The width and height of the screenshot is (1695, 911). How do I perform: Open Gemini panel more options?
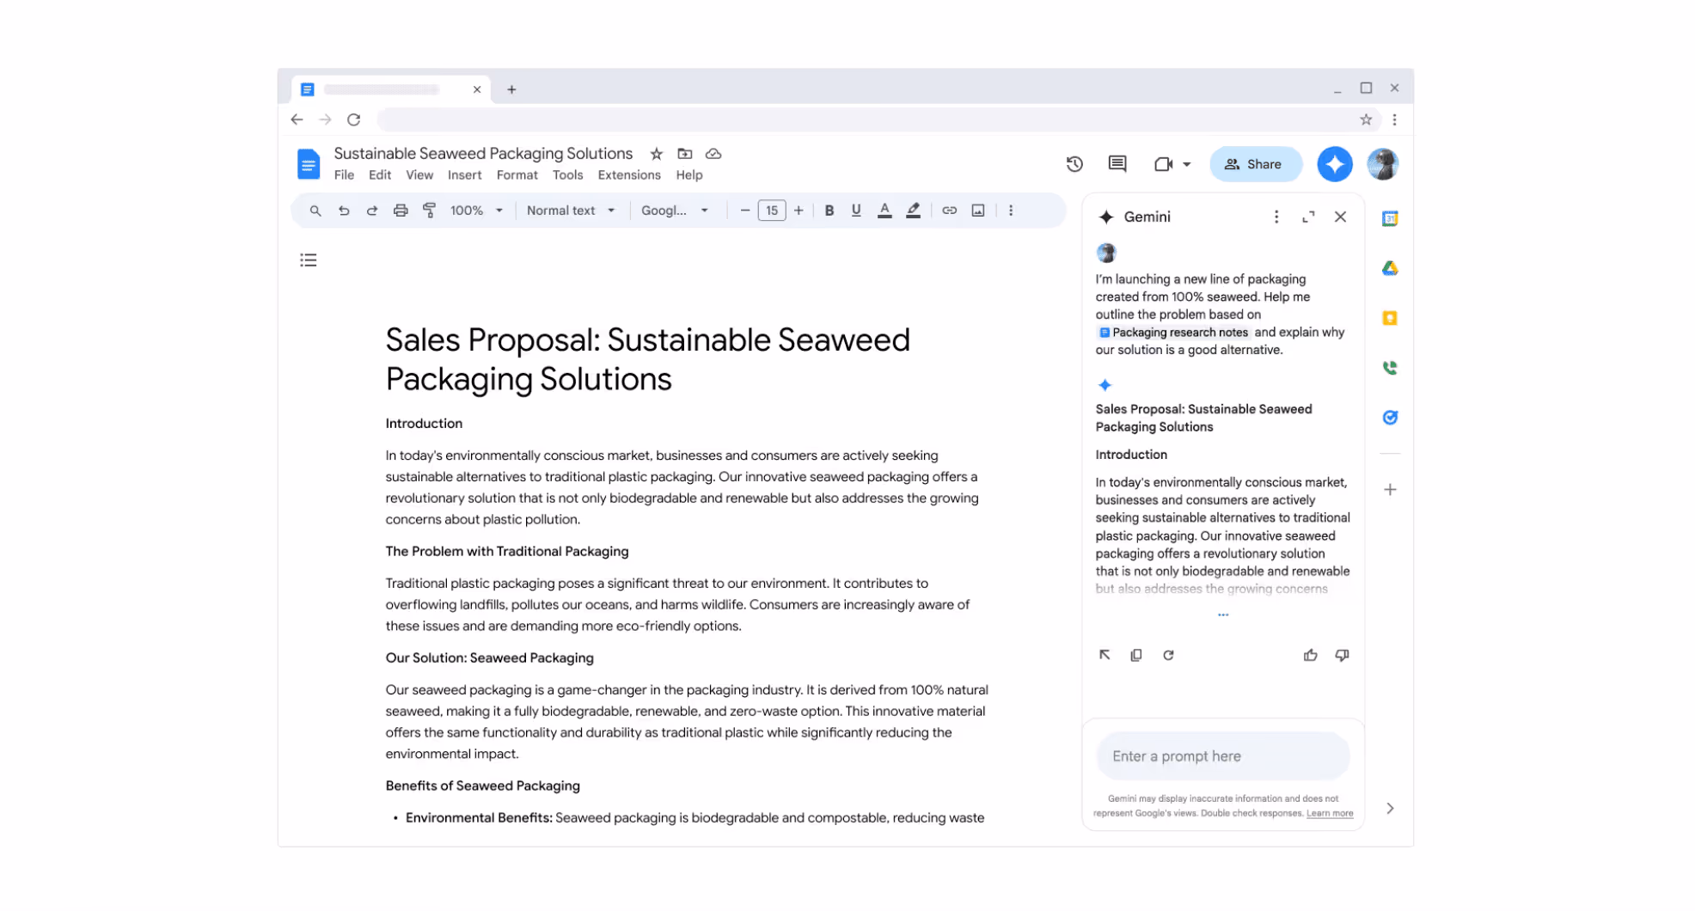coord(1276,217)
